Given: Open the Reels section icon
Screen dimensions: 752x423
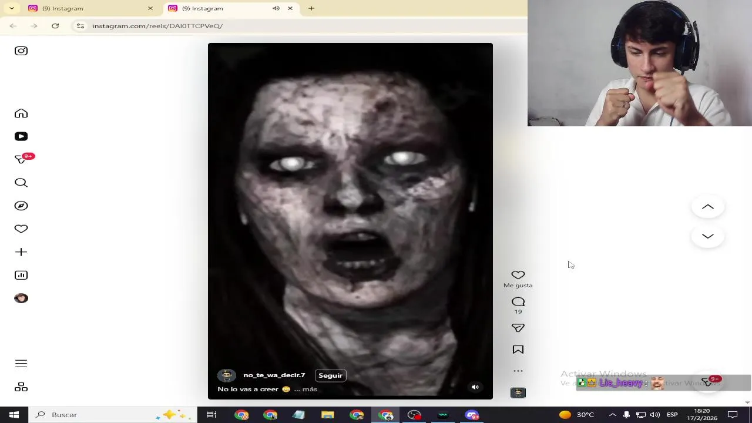Looking at the screenshot, I should pos(21,136).
